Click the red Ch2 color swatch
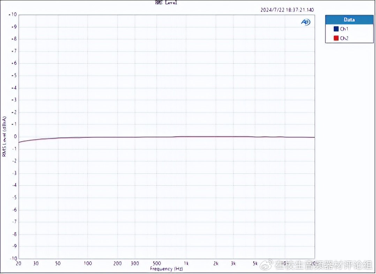 336,38
